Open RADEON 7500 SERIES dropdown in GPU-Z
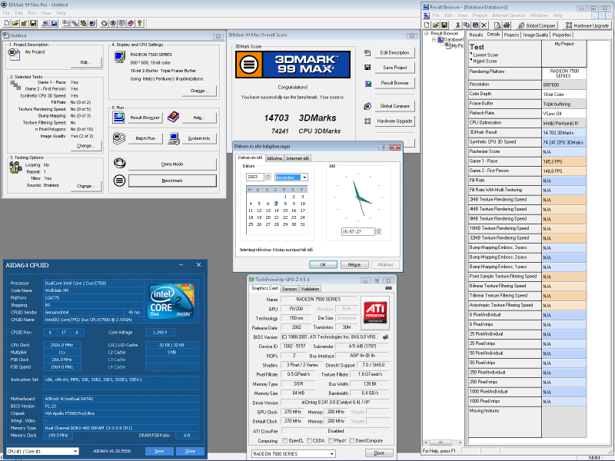This screenshot has height=461, width=615. [332, 453]
